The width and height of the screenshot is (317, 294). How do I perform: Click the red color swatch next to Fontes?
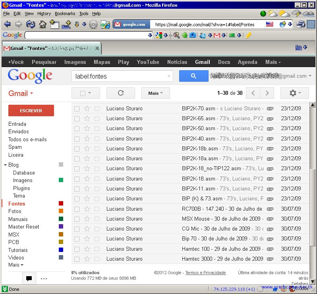click(x=61, y=203)
